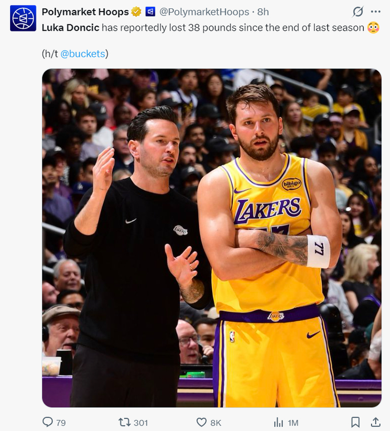Click the gold verified badge
390x431 pixels.
tap(136, 12)
